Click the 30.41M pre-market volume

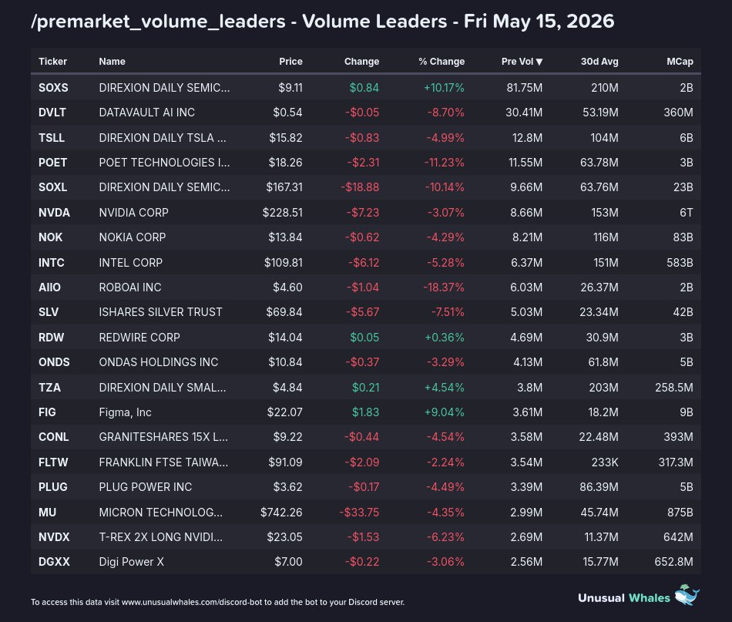[524, 113]
